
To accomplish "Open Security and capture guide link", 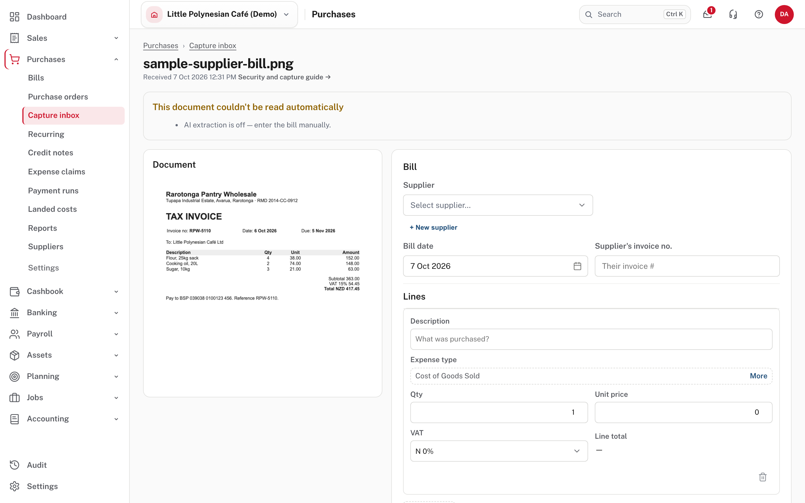I will pos(284,77).
